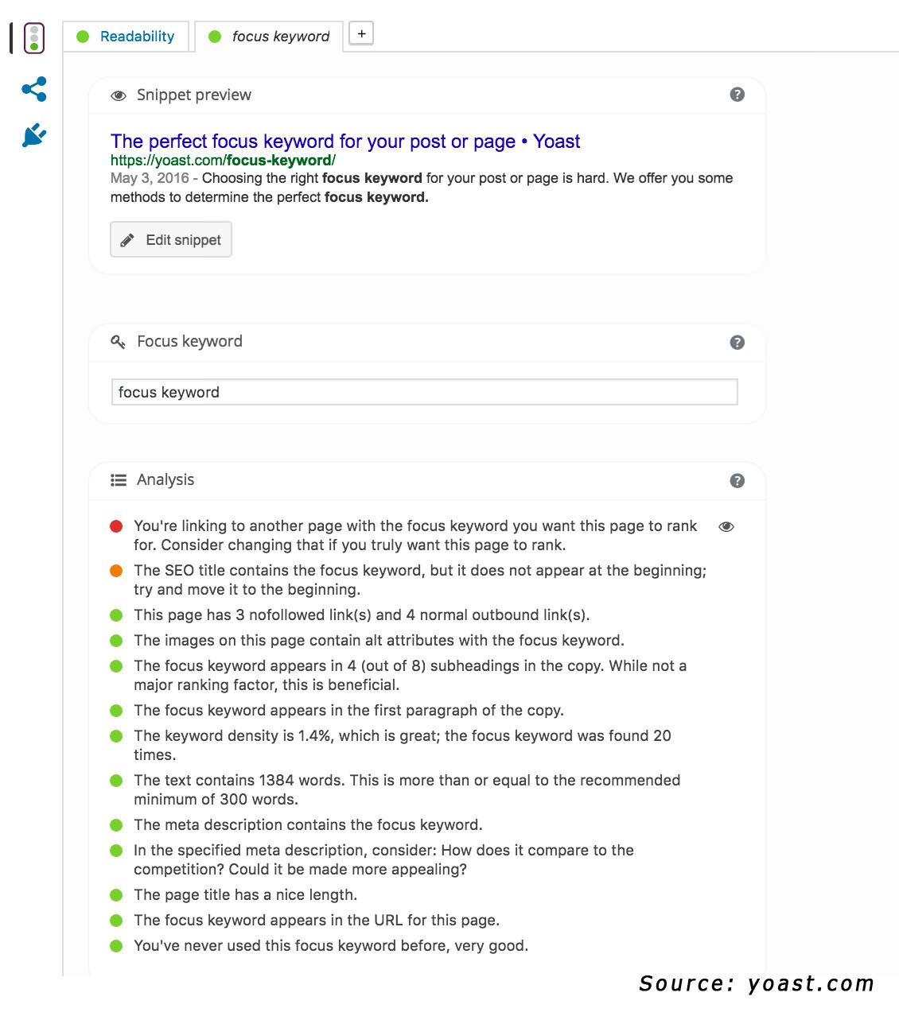
Task: Select the focus keyword tab
Action: 269,37
